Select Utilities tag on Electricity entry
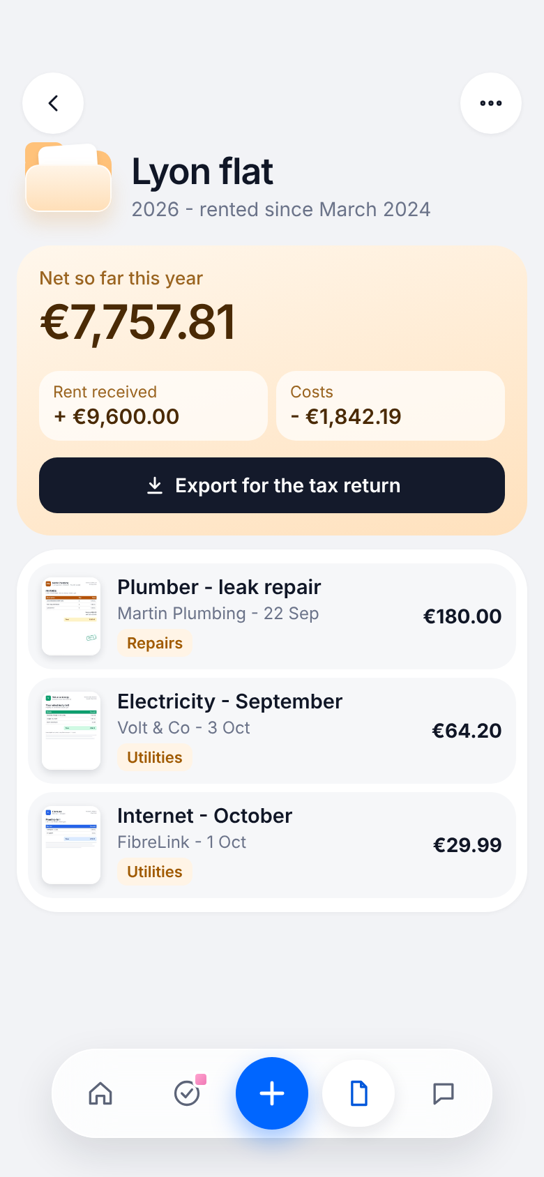The height and width of the screenshot is (1177, 544). click(155, 757)
